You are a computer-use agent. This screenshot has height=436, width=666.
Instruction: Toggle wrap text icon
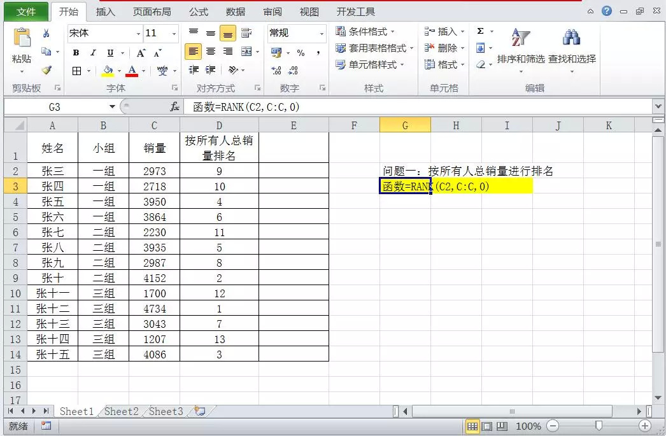[x=246, y=32]
